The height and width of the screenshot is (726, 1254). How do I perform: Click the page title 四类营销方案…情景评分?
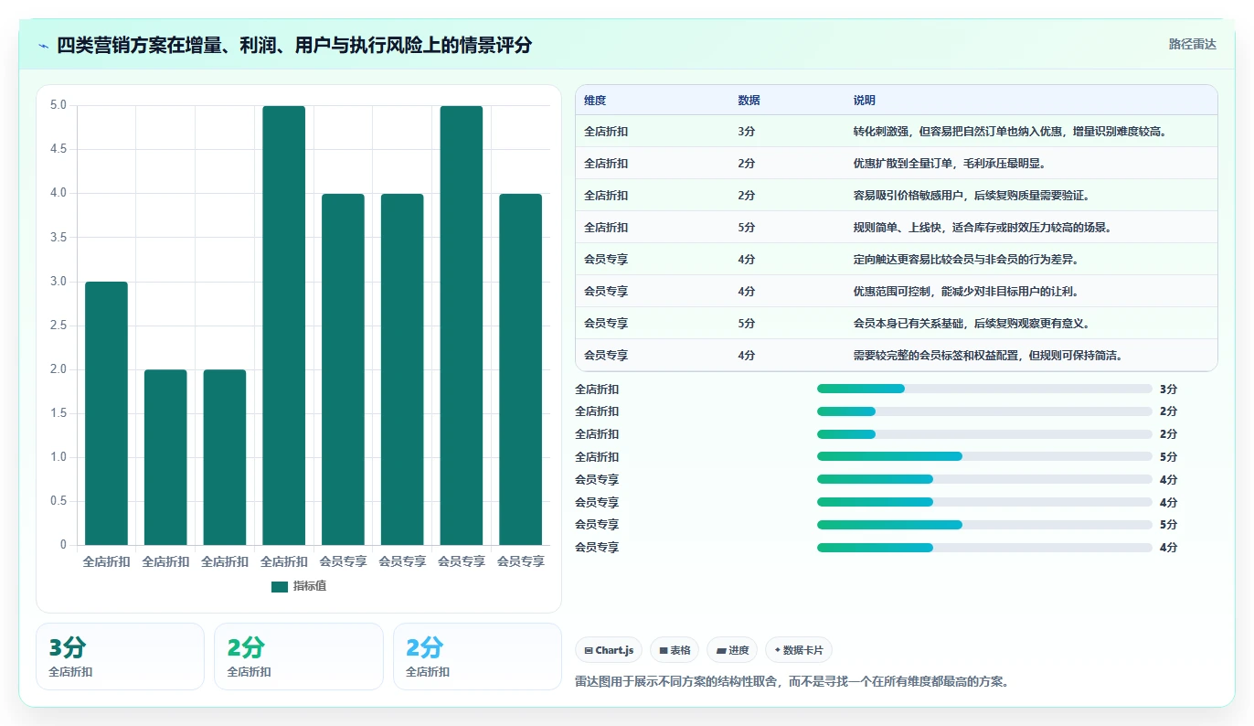pos(294,46)
